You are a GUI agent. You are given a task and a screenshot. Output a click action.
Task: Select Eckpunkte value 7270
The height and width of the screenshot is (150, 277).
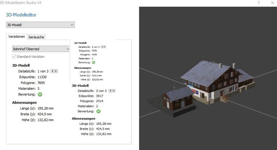tap(94, 51)
